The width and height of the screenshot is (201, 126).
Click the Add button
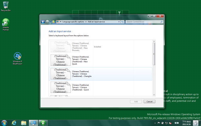pyautogui.click(x=136, y=101)
